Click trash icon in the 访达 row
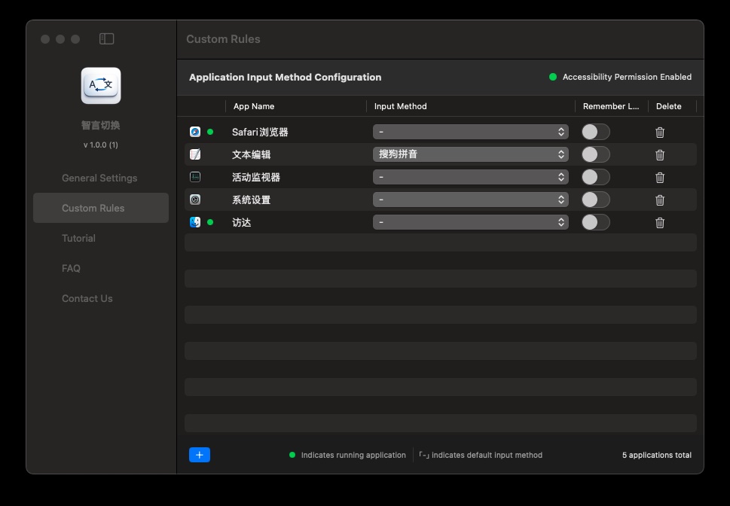This screenshot has width=730, height=506. point(660,222)
